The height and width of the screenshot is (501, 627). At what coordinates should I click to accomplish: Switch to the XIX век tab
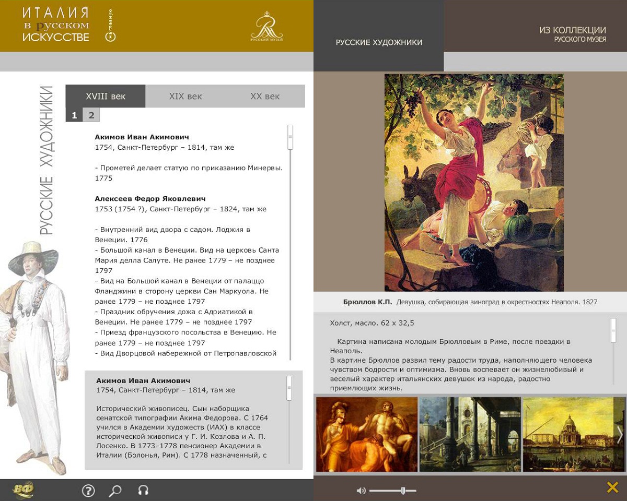185,97
